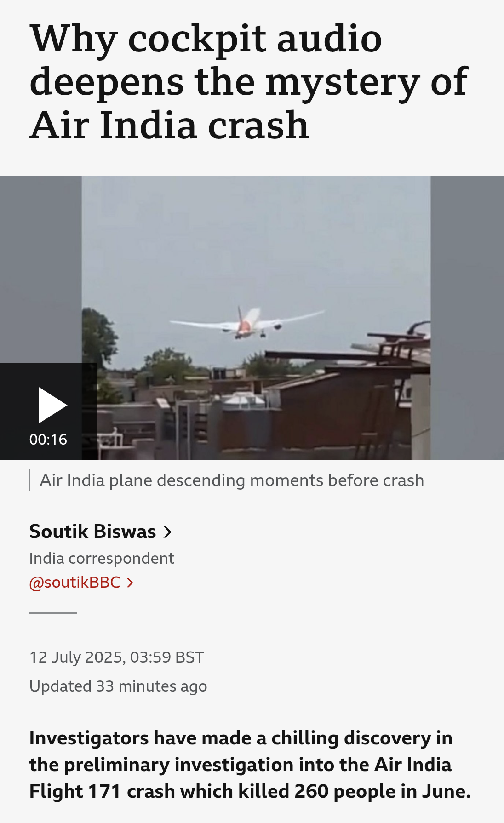Click the 00:16 video duration label
Screen dimensions: 504x823
click(48, 440)
